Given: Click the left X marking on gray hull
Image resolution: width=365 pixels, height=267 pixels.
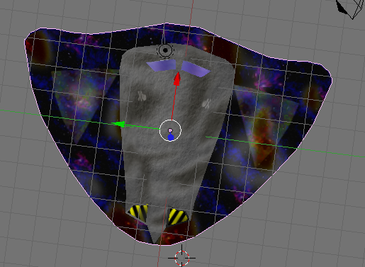Looking at the screenshot, I should coord(142,96).
